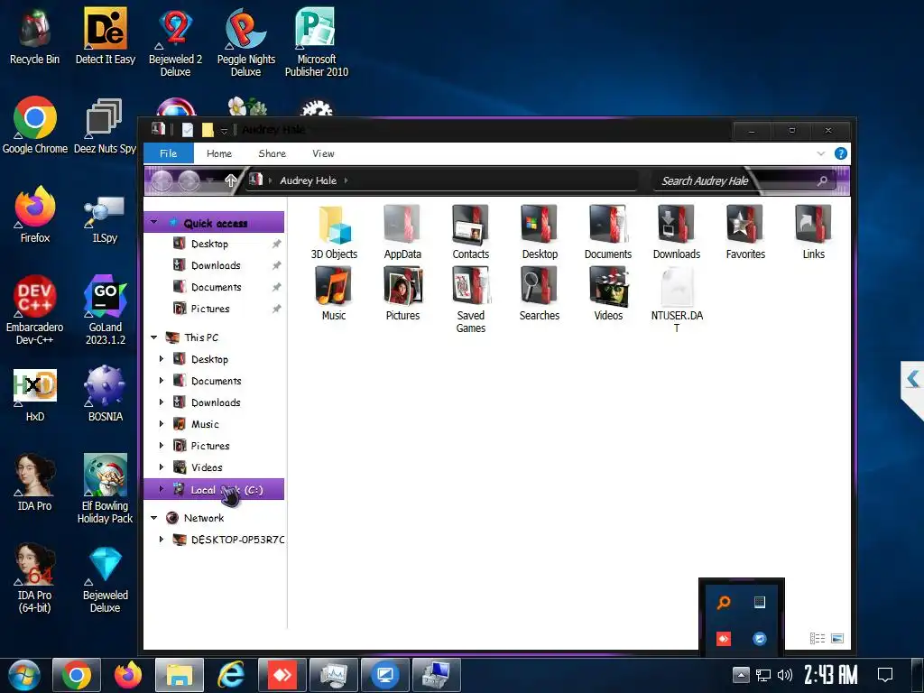924x693 pixels.
Task: Open the volume speaker tray icon
Action: tap(784, 675)
